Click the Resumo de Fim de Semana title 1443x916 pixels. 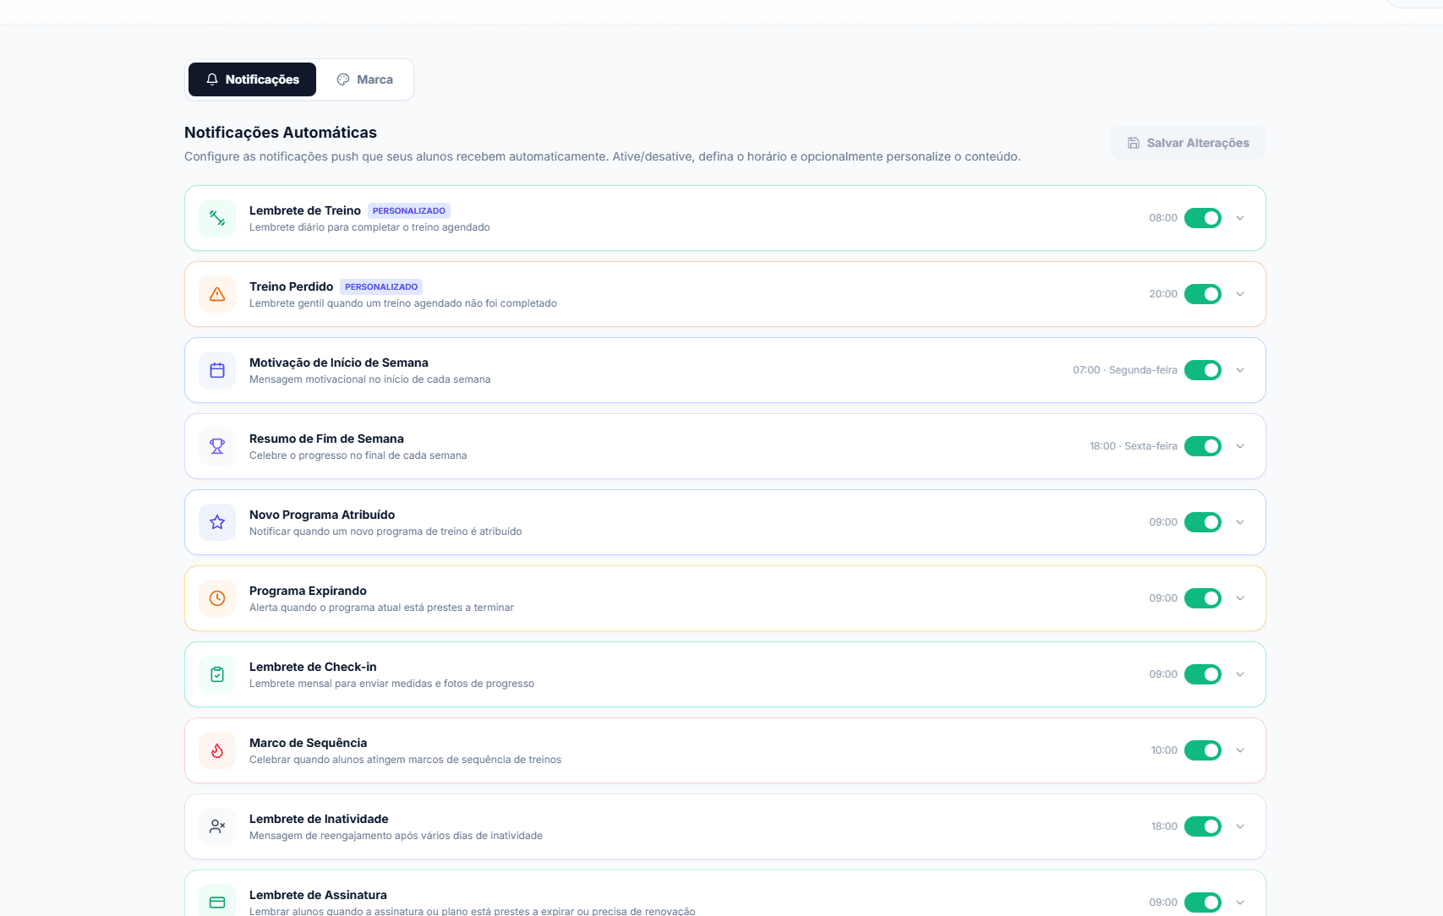pos(326,439)
